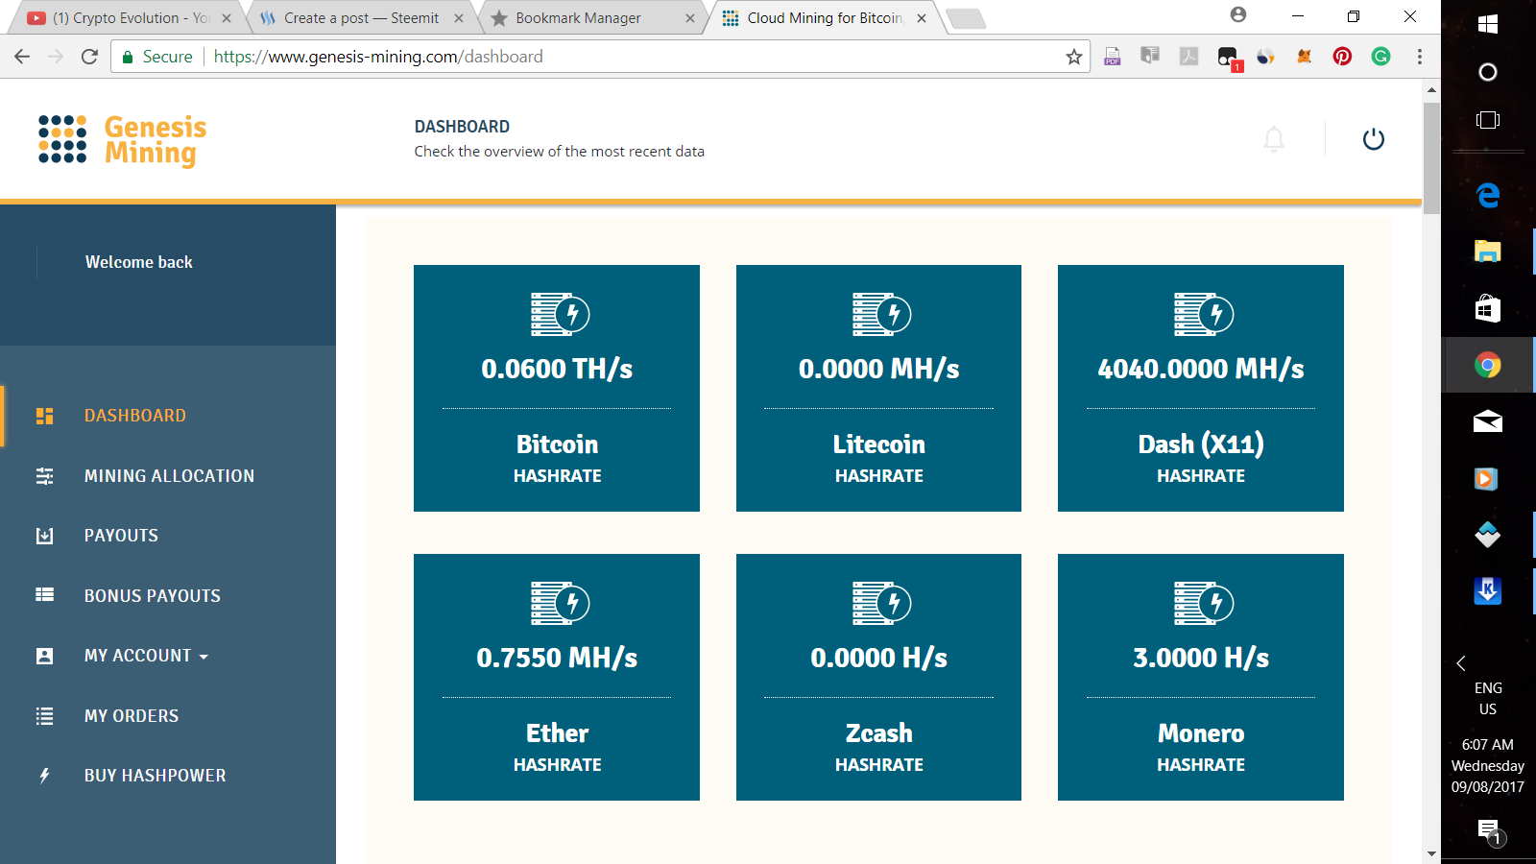This screenshot has width=1536, height=864.
Task: Open the Dashboard menu item
Action: click(x=135, y=416)
